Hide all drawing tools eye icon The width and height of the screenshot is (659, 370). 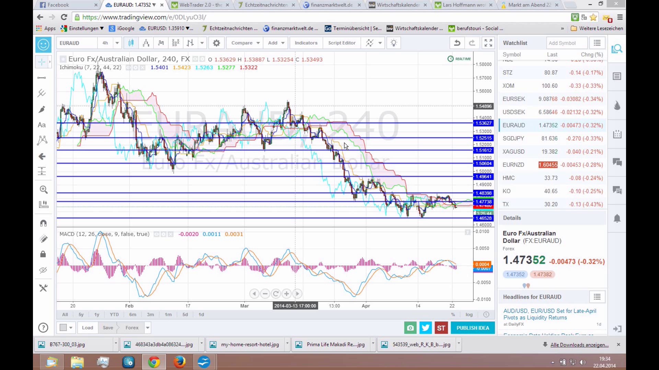point(43,270)
